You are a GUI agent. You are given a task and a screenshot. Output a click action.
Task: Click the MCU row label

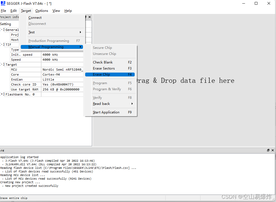14,70
